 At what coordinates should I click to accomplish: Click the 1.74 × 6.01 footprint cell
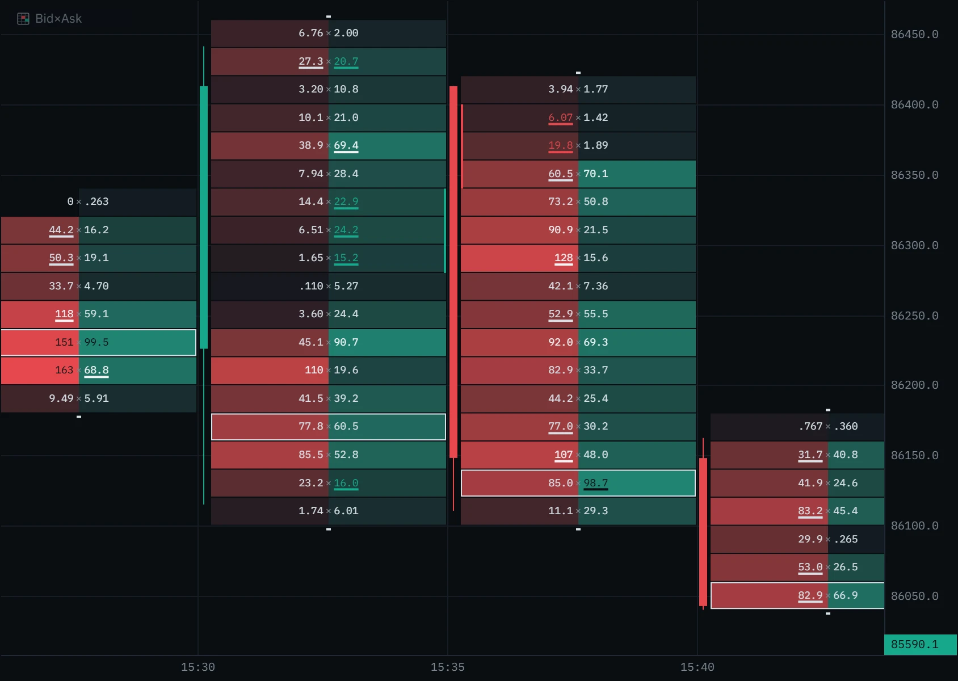pyautogui.click(x=329, y=511)
